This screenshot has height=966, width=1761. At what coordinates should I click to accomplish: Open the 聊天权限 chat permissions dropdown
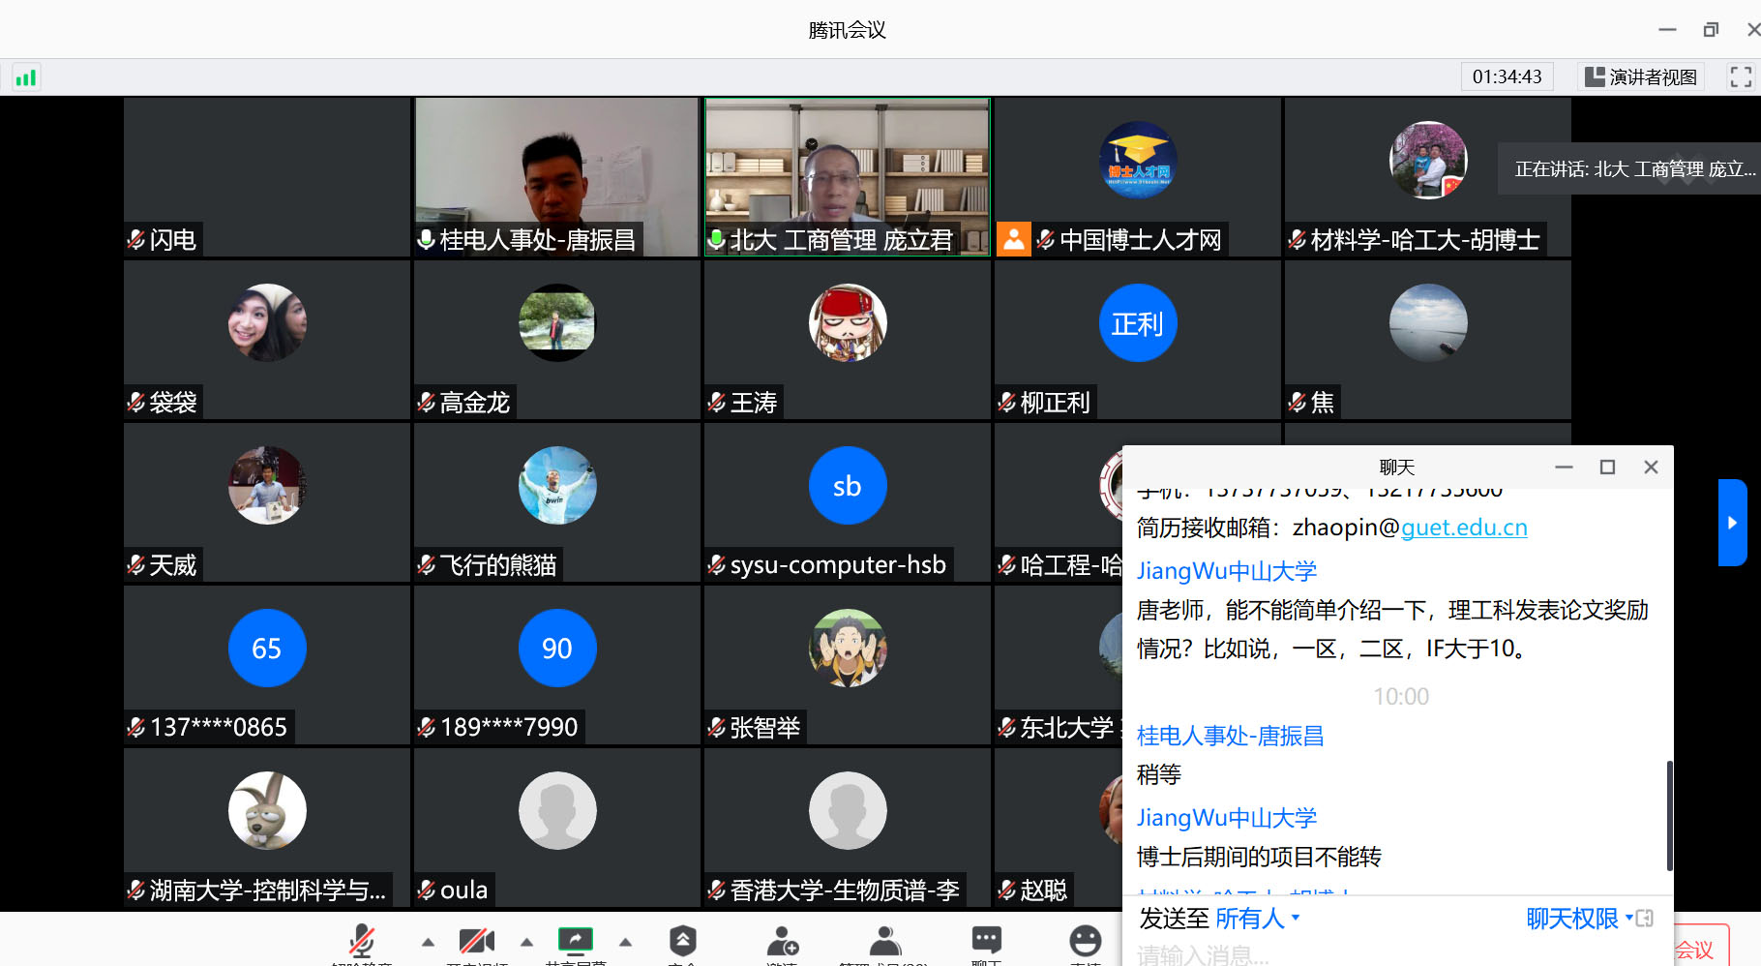(x=1579, y=919)
